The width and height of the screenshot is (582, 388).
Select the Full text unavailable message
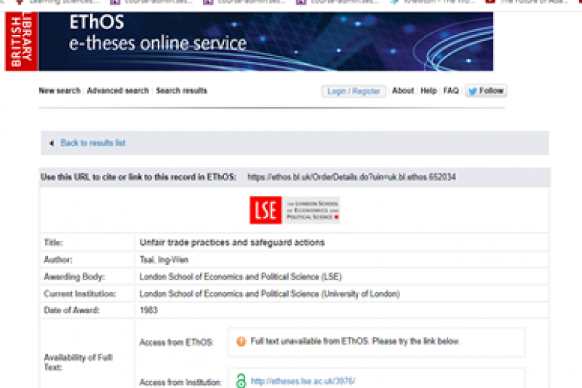pyautogui.click(x=355, y=341)
